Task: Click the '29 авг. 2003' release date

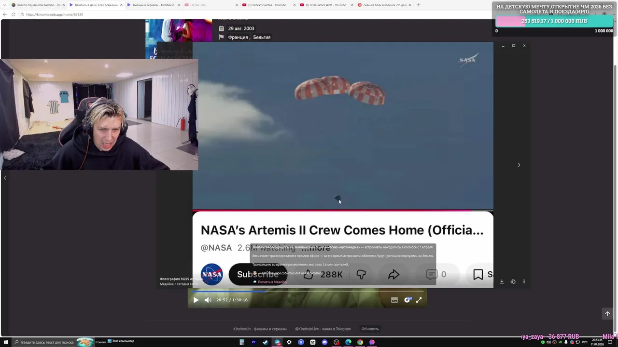Action: tap(241, 28)
